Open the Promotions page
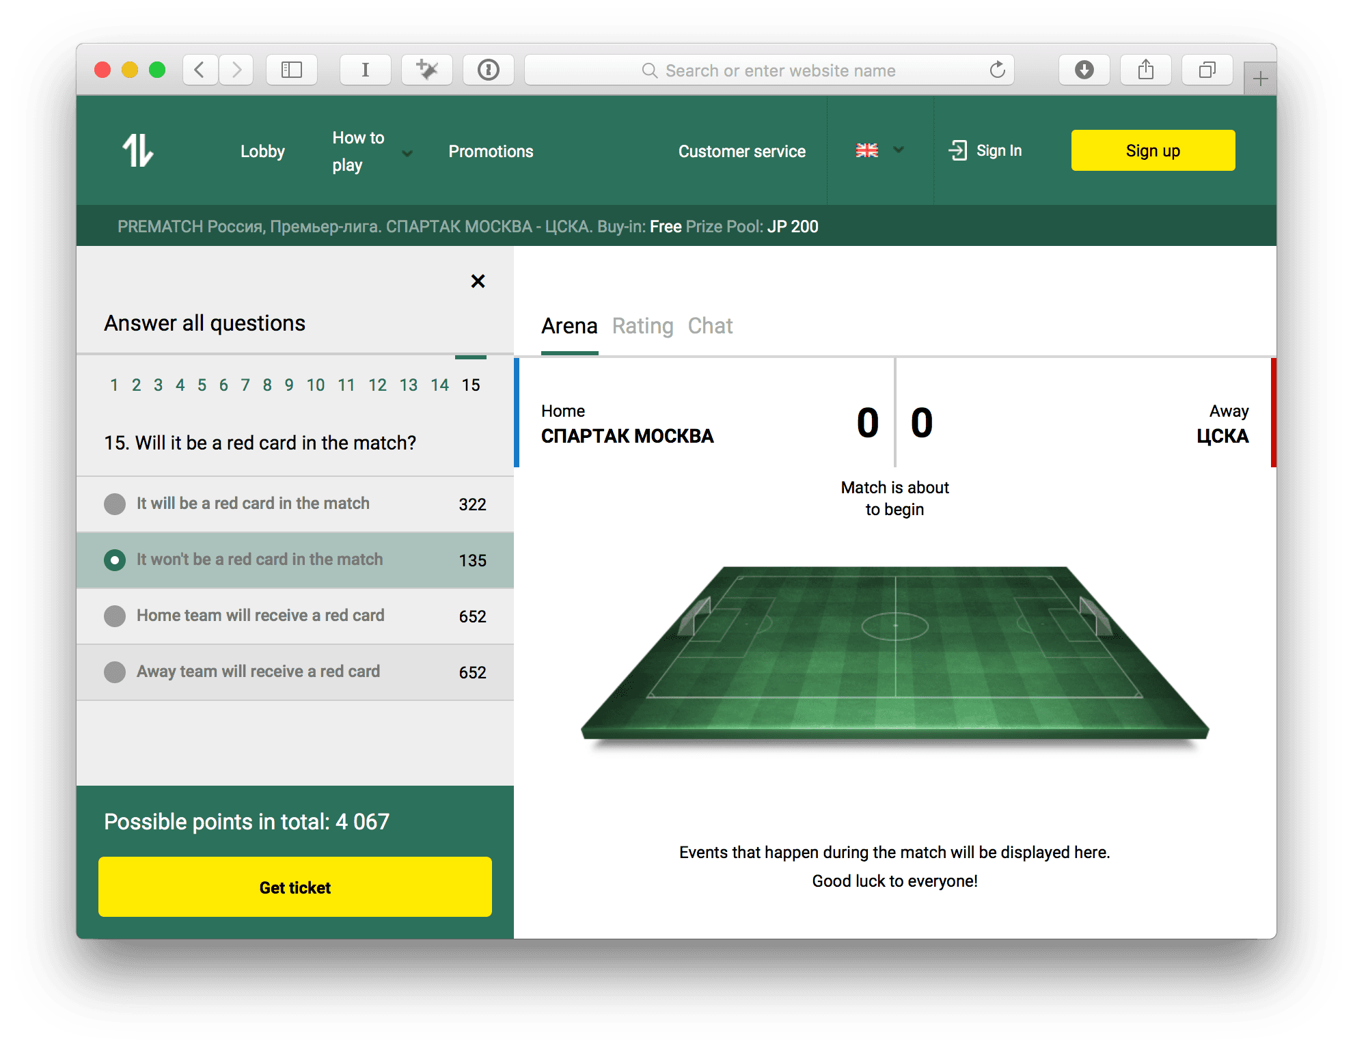This screenshot has height=1048, width=1353. pyautogui.click(x=491, y=152)
